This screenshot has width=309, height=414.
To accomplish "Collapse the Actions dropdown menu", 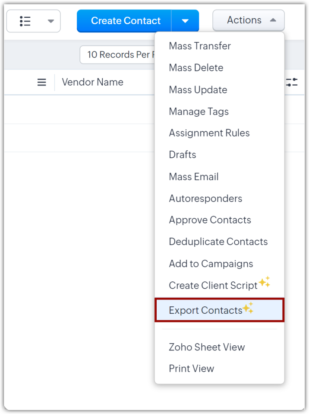I will (x=248, y=20).
